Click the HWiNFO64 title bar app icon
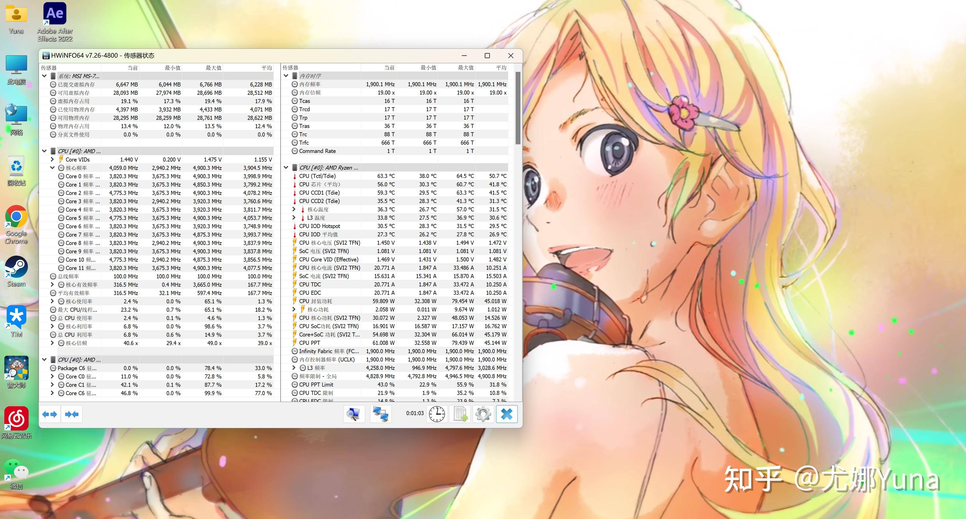 click(x=46, y=55)
